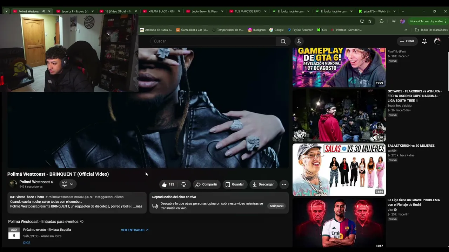The width and height of the screenshot is (449, 252).
Task: Switch to Lucky Brown ft. Piero tab
Action: pos(205,11)
